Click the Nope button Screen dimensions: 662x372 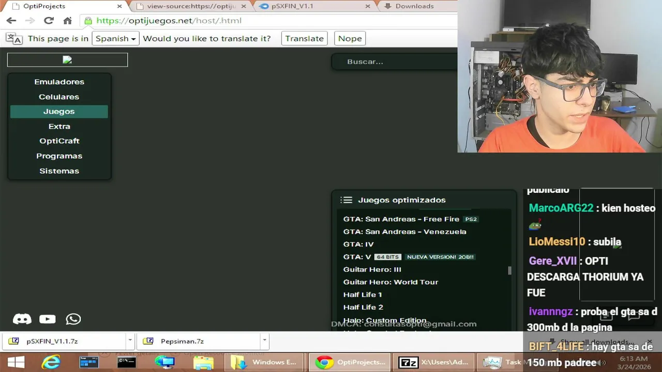(350, 38)
